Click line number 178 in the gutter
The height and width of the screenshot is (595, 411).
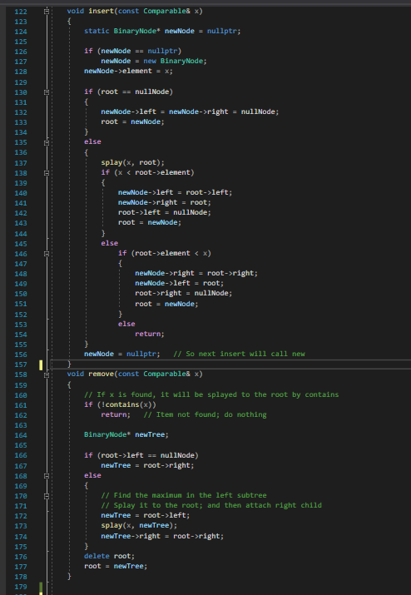click(21, 577)
